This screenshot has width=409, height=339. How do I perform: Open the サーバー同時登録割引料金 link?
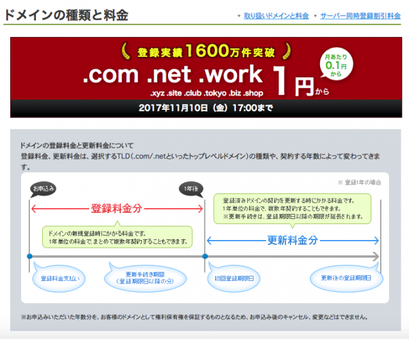(x=360, y=16)
